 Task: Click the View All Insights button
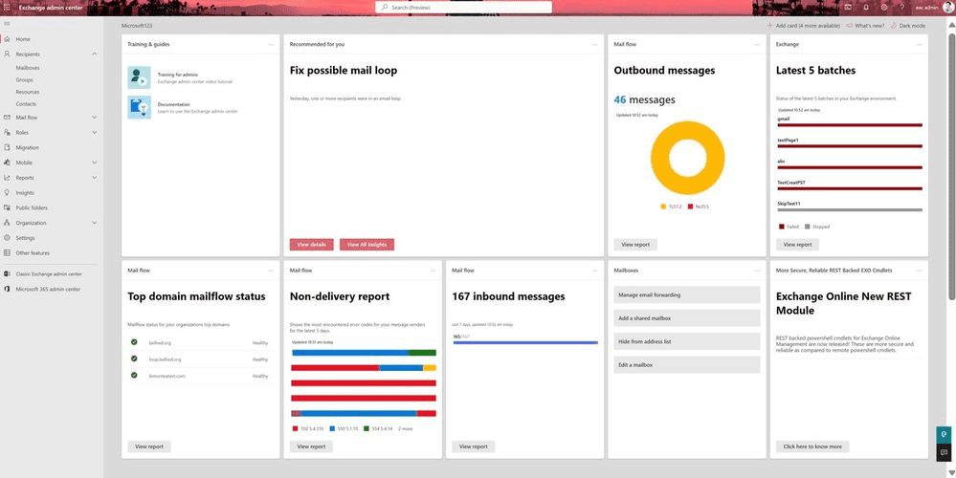pos(367,244)
